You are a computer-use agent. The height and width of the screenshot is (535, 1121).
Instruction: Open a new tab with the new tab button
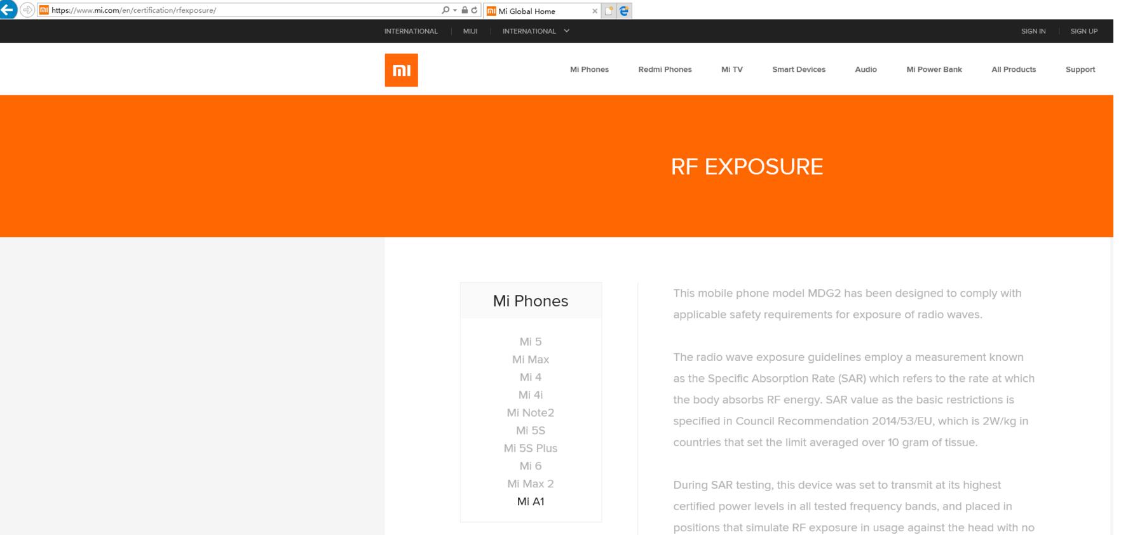(609, 11)
